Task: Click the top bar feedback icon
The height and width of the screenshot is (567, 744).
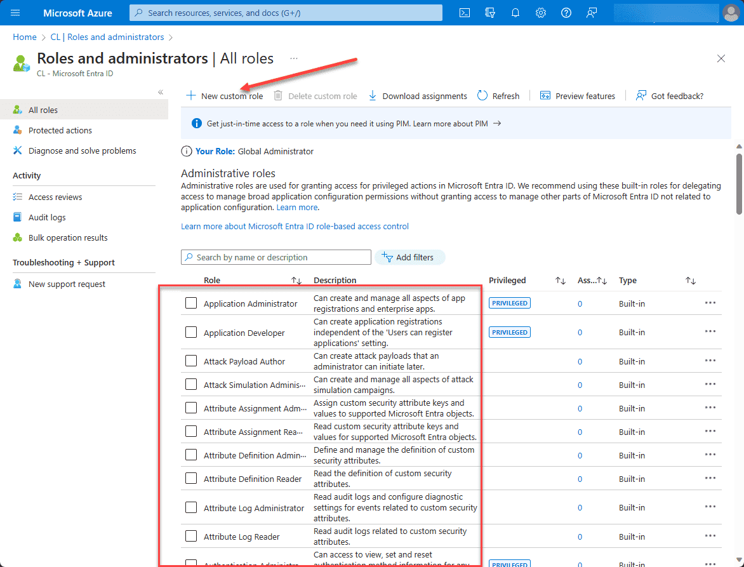Action: [x=591, y=13]
